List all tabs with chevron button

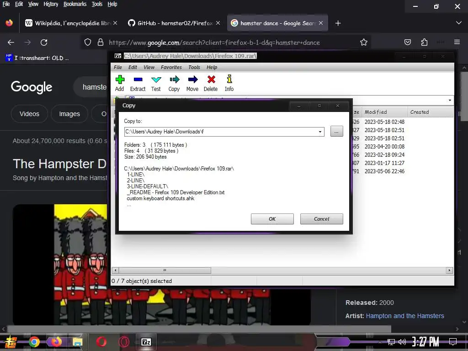point(459,23)
